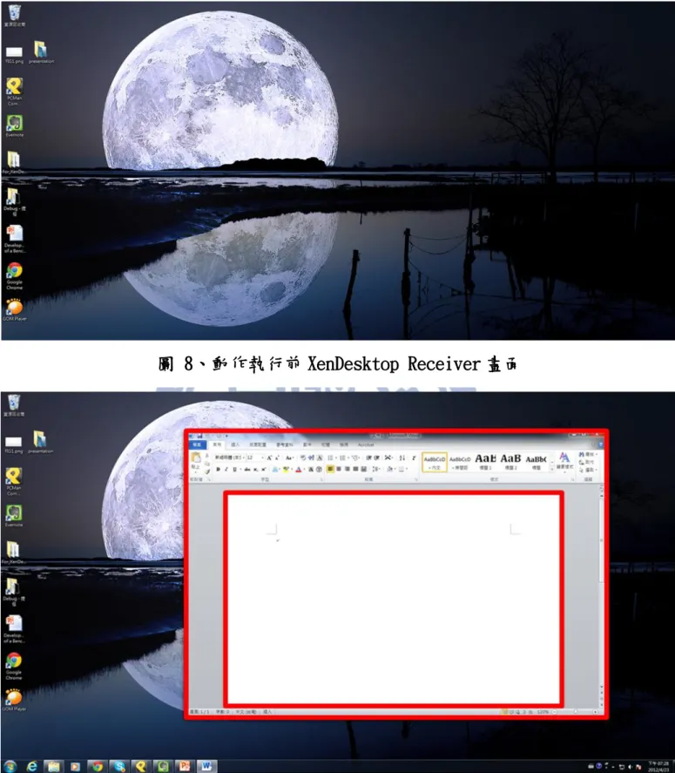Image resolution: width=675 pixels, height=773 pixels.
Task: Click the Increase Indent icon
Action: [376, 458]
